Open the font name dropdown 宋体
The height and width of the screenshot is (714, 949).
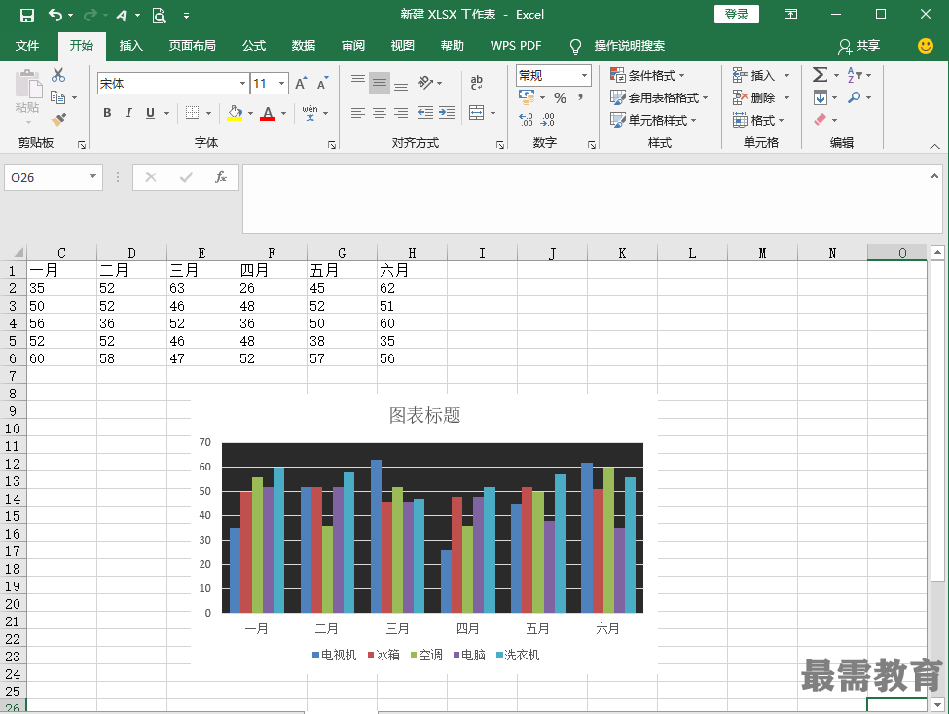click(242, 84)
